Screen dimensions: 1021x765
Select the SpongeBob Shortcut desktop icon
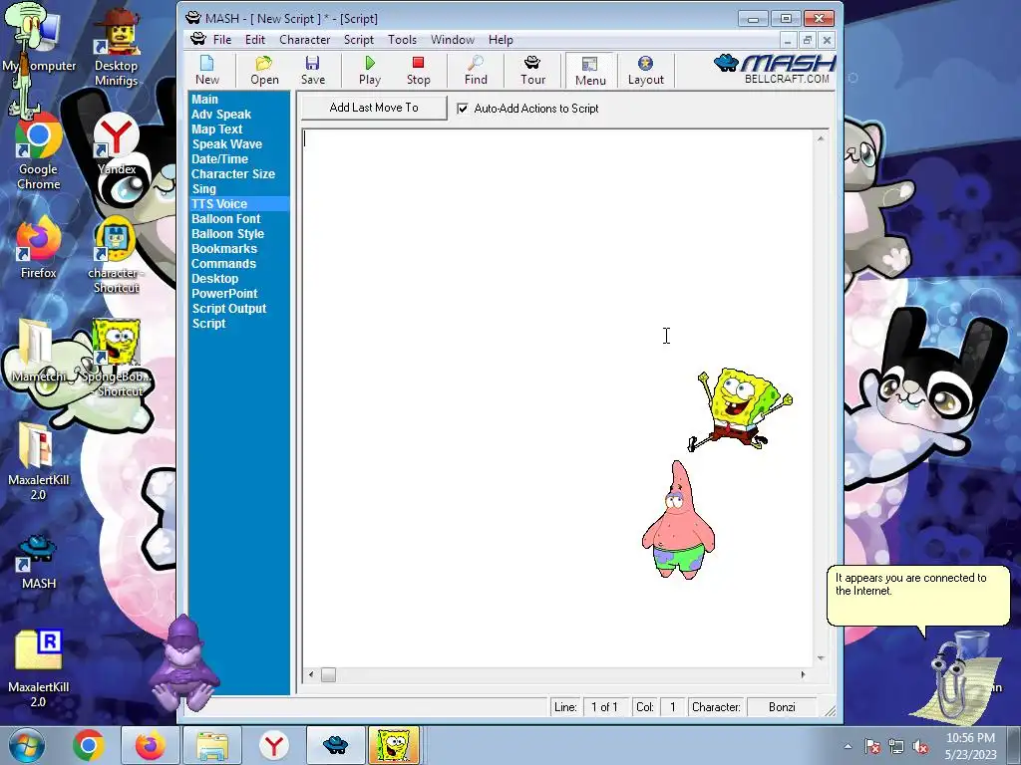coord(117,358)
